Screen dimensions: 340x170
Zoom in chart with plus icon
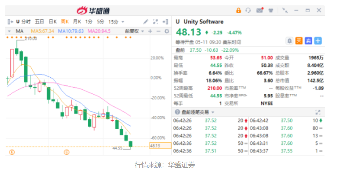pyautogui.click(x=150, y=31)
